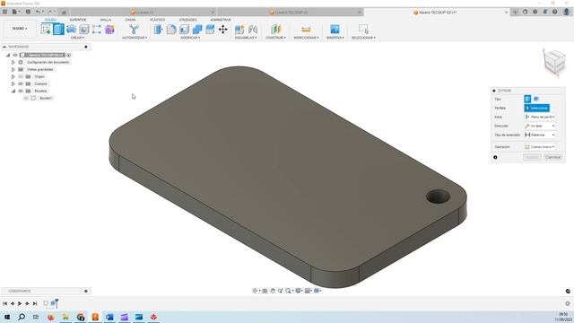The height and width of the screenshot is (323, 574).
Task: Click the orbit tool in navigation bar
Action: coord(255,291)
